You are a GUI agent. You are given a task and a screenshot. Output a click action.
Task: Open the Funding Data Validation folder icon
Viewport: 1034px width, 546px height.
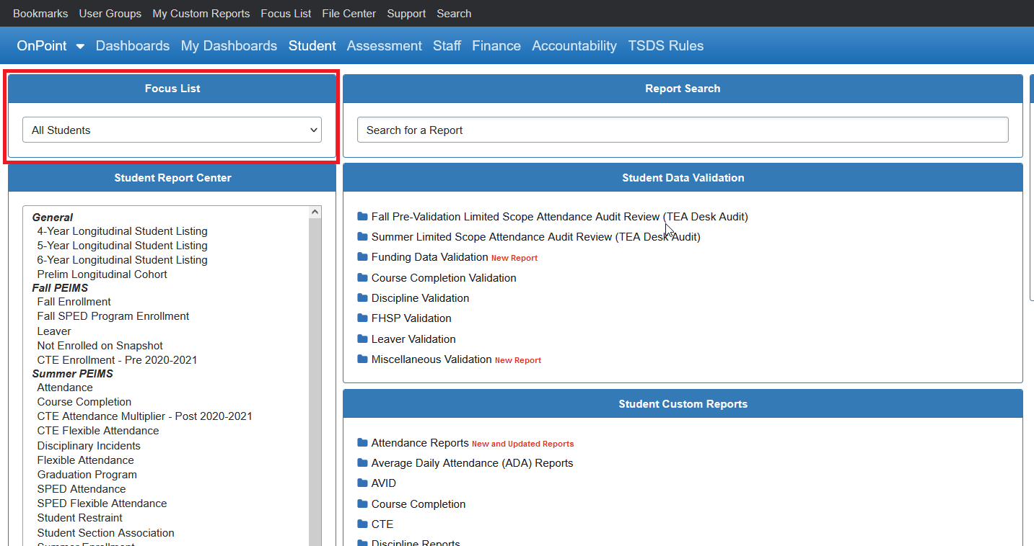tap(362, 256)
